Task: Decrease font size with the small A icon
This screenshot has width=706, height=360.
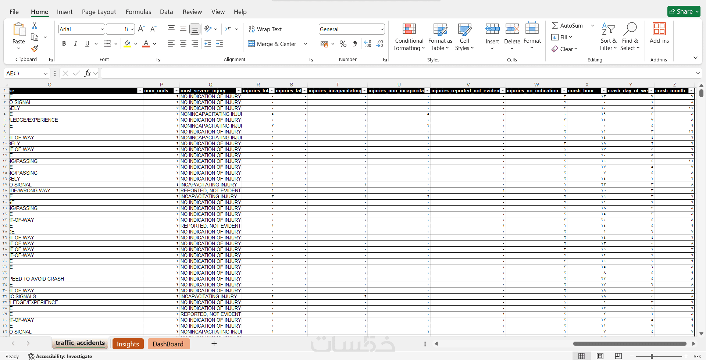Action: coord(153,29)
